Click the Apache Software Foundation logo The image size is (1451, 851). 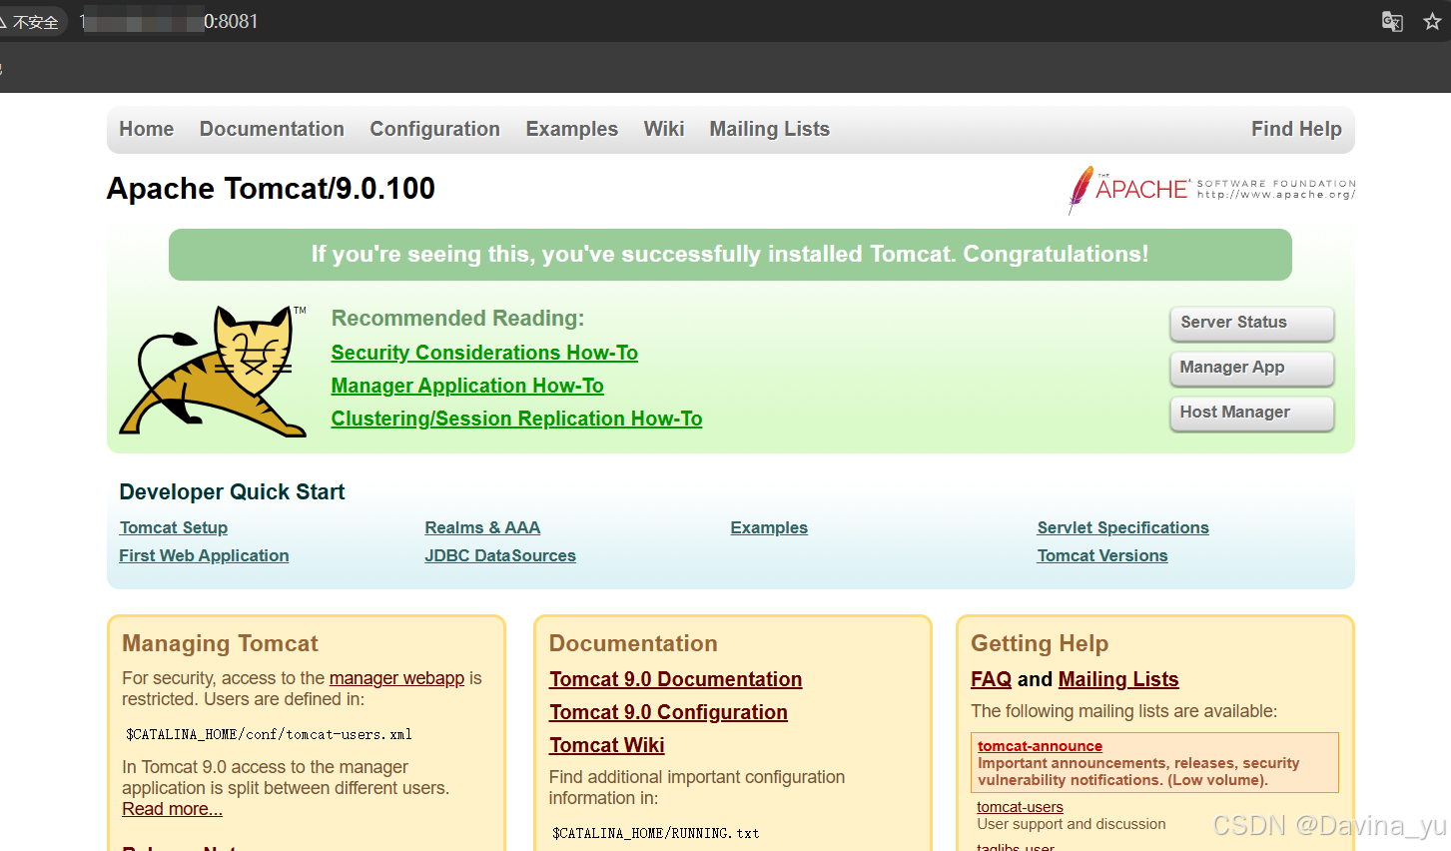(1211, 190)
